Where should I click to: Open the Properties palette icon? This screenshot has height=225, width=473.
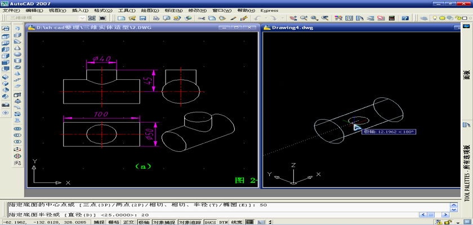pos(338,18)
